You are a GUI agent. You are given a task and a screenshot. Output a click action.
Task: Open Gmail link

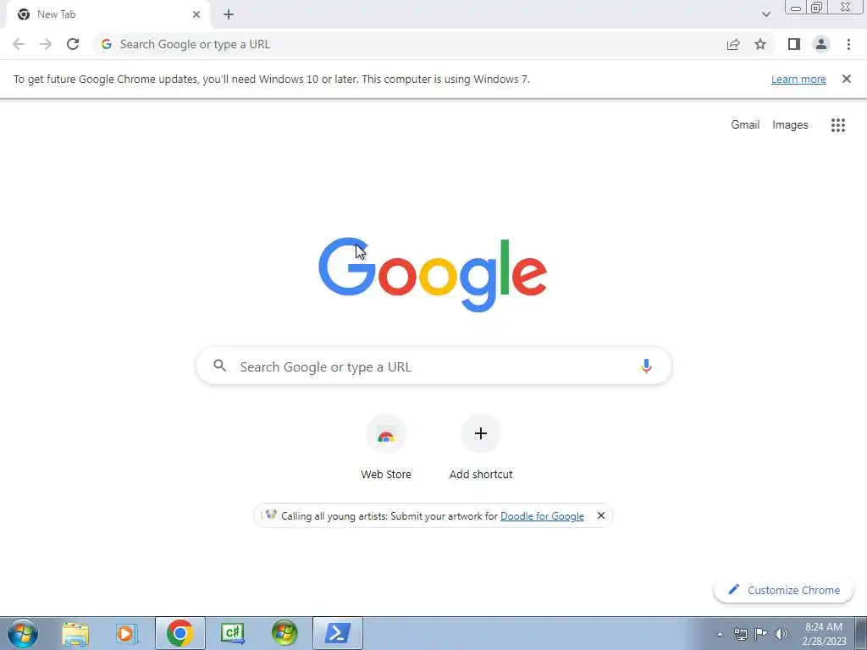[745, 125]
